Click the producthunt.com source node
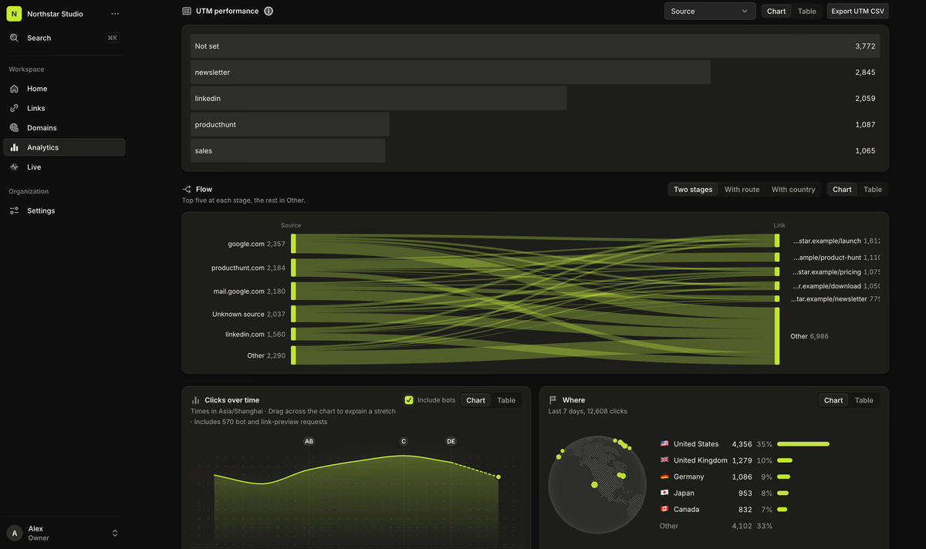 tap(293, 268)
